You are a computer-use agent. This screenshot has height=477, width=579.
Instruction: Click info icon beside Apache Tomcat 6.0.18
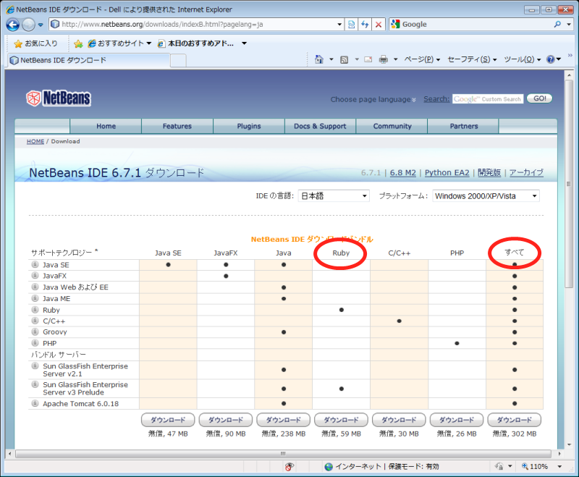[x=35, y=403]
